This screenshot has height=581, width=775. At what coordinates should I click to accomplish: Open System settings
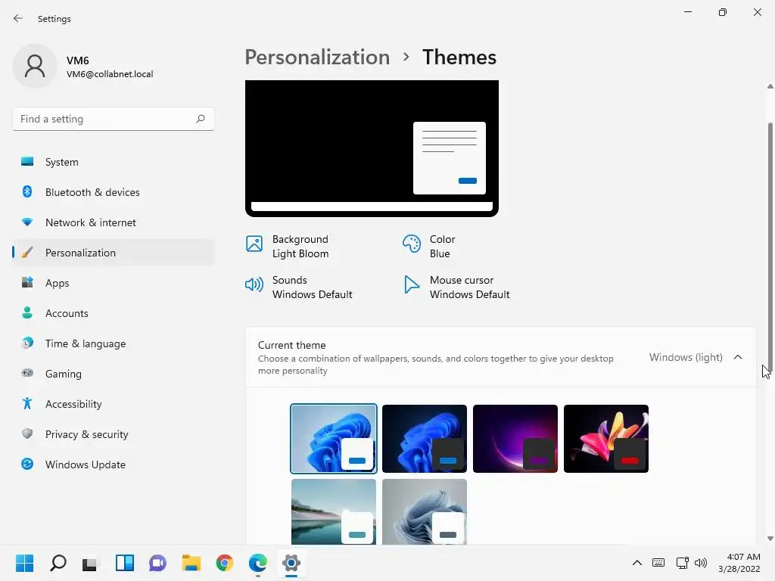(x=114, y=162)
